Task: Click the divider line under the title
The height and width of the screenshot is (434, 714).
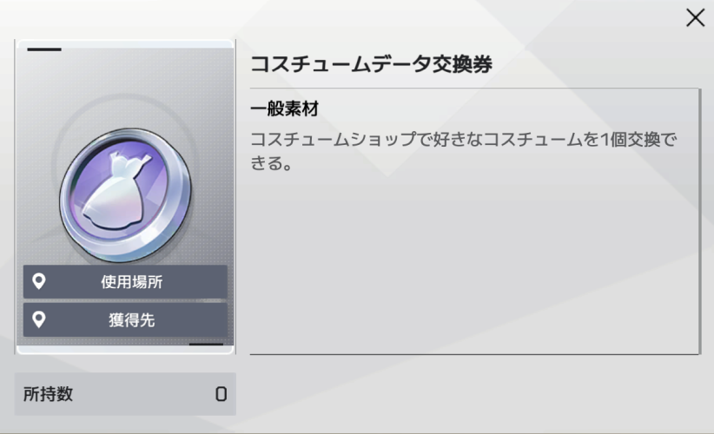Action: (473, 88)
